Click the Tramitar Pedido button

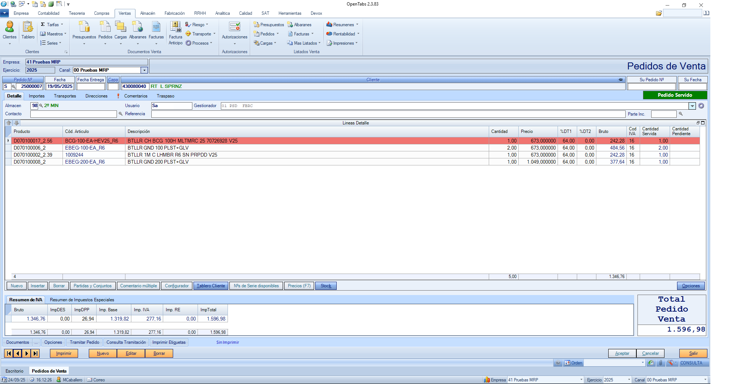click(84, 342)
